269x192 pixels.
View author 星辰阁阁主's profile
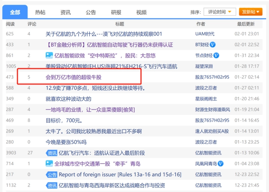click(206, 99)
